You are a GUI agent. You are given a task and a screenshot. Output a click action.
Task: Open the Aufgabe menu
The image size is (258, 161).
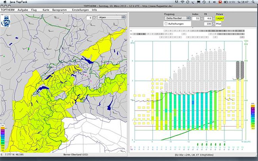[x=23, y=10]
